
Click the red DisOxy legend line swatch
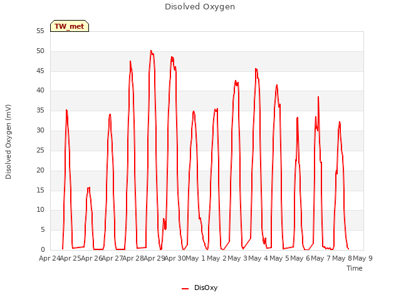coord(185,289)
